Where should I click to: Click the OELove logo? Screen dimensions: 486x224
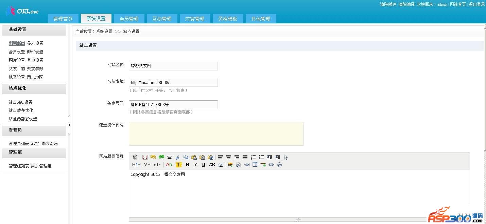pyautogui.click(x=22, y=11)
